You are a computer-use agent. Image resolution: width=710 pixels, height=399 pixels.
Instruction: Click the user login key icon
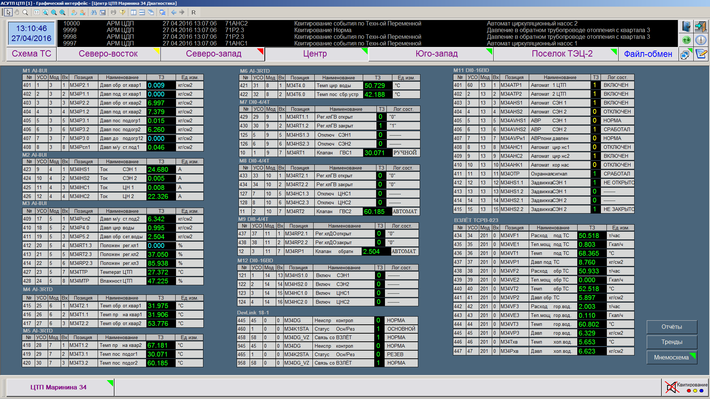tap(74, 12)
